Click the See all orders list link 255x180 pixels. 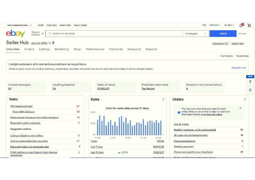pyautogui.click(x=181, y=124)
